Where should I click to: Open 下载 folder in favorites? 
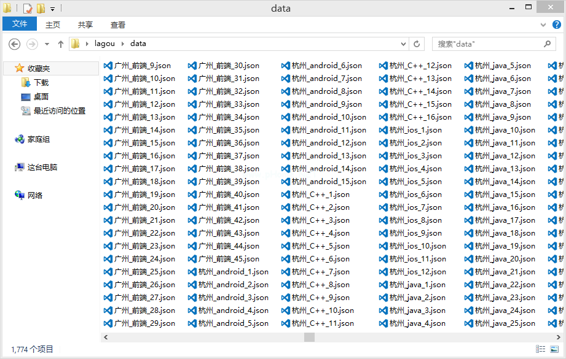(x=41, y=82)
